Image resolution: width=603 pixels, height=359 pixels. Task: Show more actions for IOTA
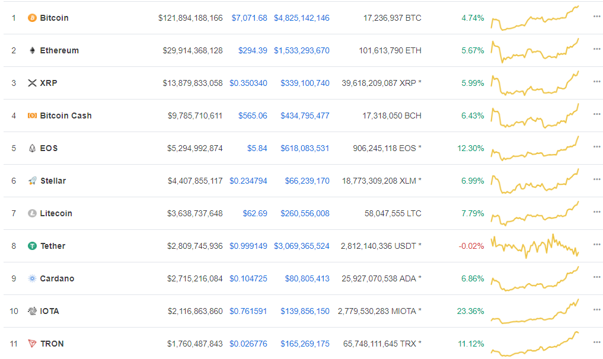[x=596, y=310]
